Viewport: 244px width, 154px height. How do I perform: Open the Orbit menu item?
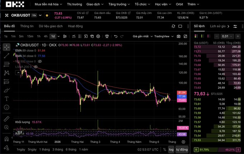pyautogui.click(x=179, y=4)
